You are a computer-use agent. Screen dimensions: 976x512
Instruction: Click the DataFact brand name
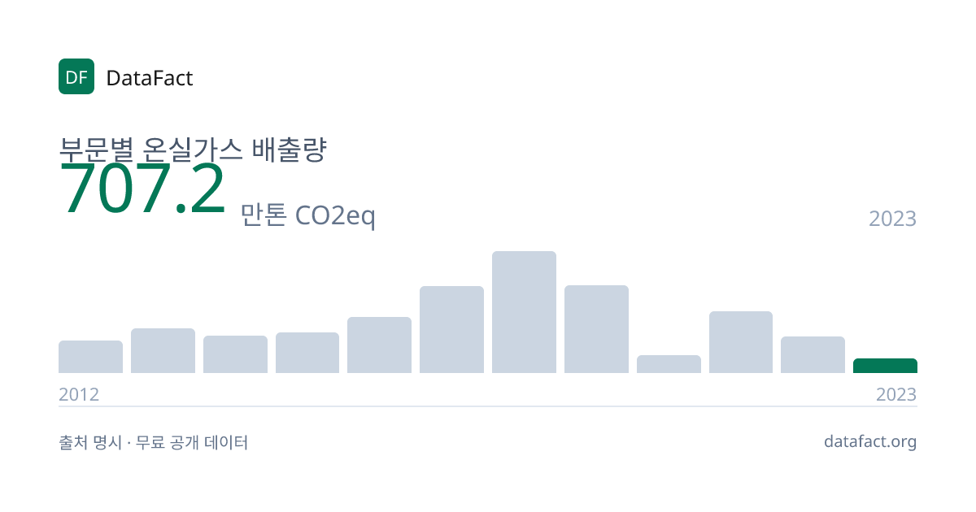(x=150, y=78)
